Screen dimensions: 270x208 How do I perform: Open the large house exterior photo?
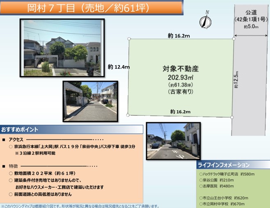coord(62,47)
